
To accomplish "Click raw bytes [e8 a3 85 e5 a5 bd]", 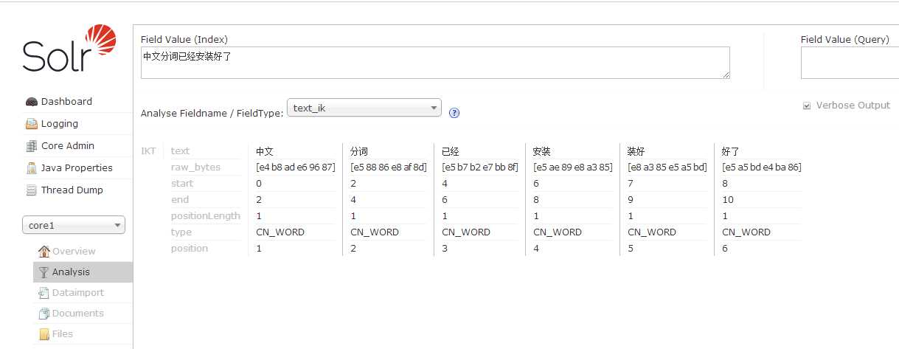I will click(x=667, y=167).
